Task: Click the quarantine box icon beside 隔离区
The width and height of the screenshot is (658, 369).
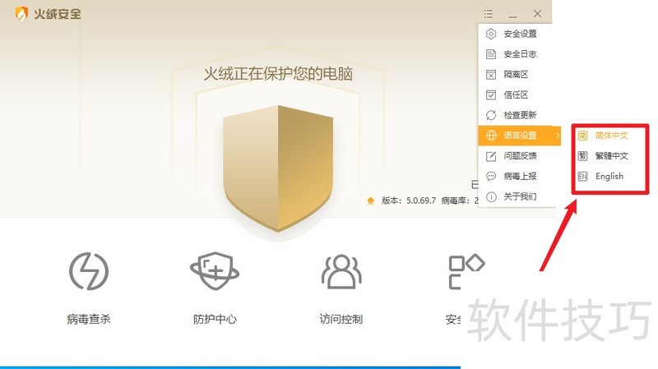Action: tap(491, 75)
